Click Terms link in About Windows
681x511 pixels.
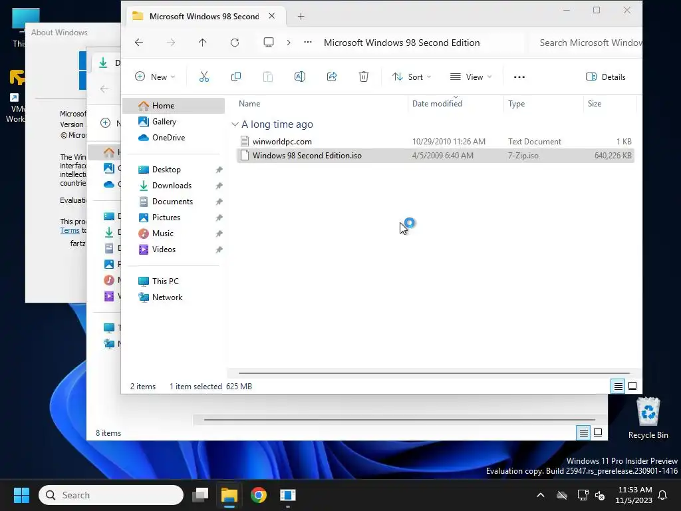(69, 230)
